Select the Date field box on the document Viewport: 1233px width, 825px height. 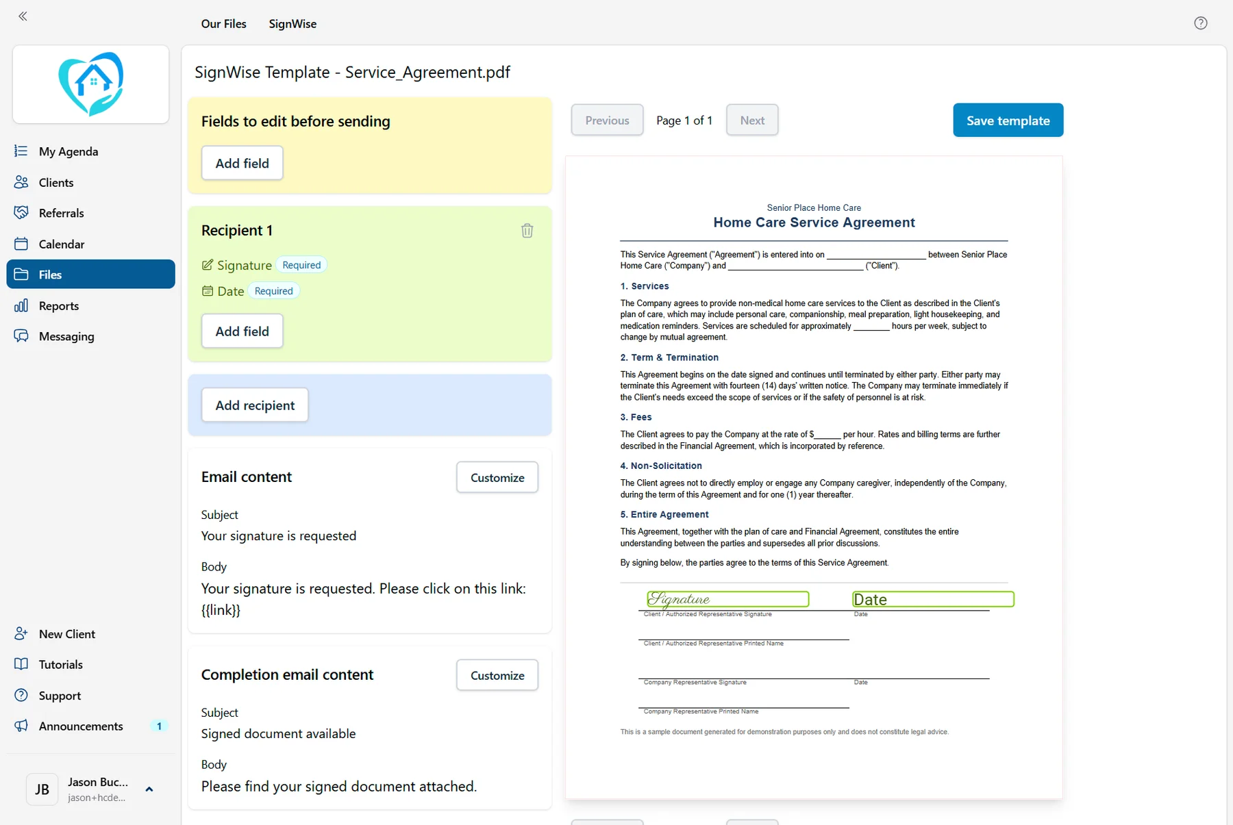[933, 599]
